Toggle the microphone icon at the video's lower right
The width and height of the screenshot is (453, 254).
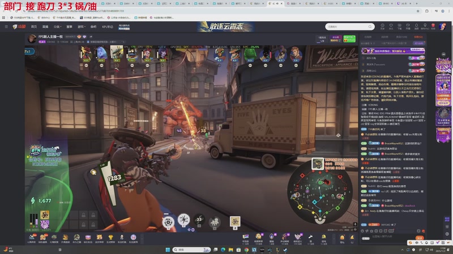click(x=355, y=224)
